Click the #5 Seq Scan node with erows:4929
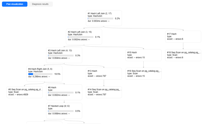Image resolution: width=216 pixels, height=126 pixels. 24,92
